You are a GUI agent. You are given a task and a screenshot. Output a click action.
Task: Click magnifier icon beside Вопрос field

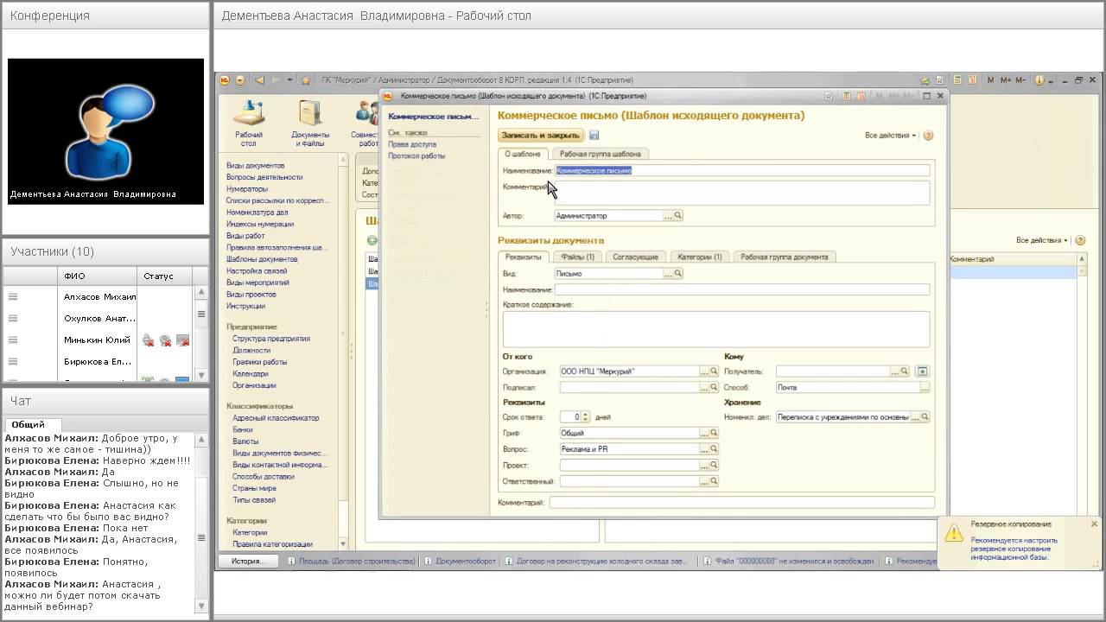point(714,449)
